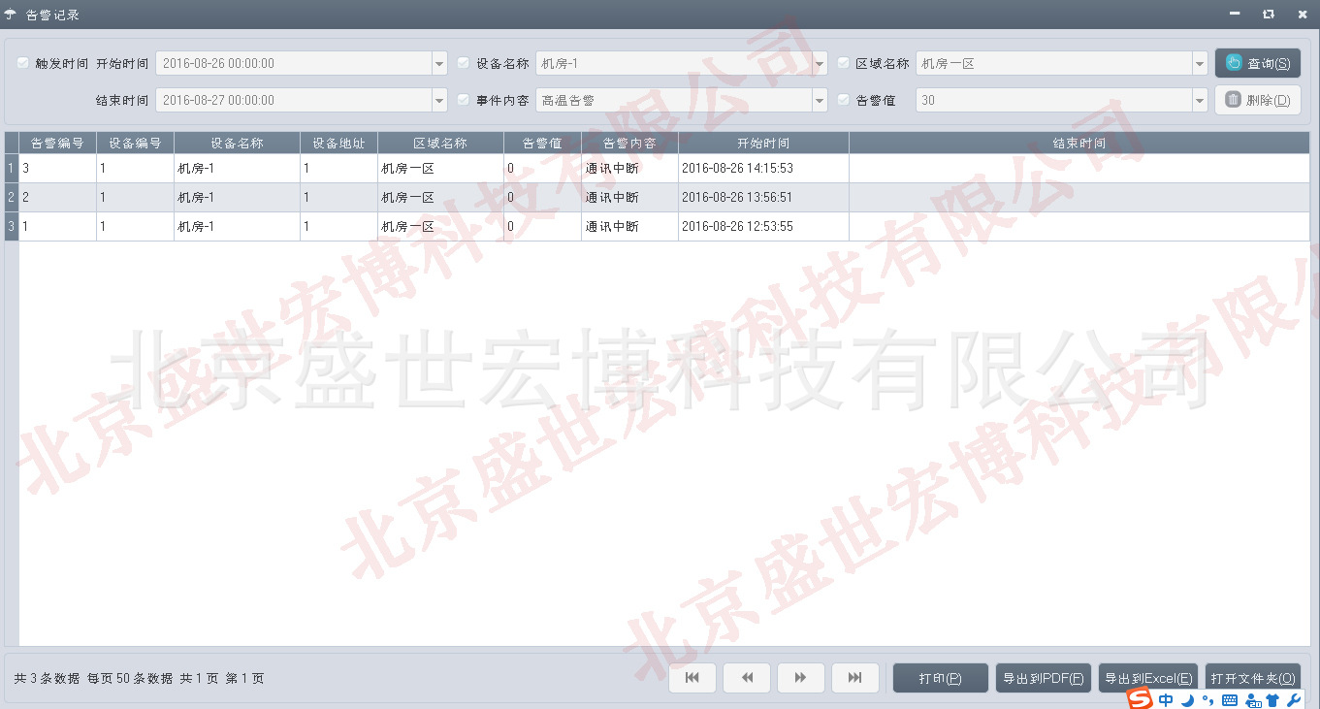This screenshot has width=1320, height=709.
Task: Go to the previous page
Action: coord(746,677)
